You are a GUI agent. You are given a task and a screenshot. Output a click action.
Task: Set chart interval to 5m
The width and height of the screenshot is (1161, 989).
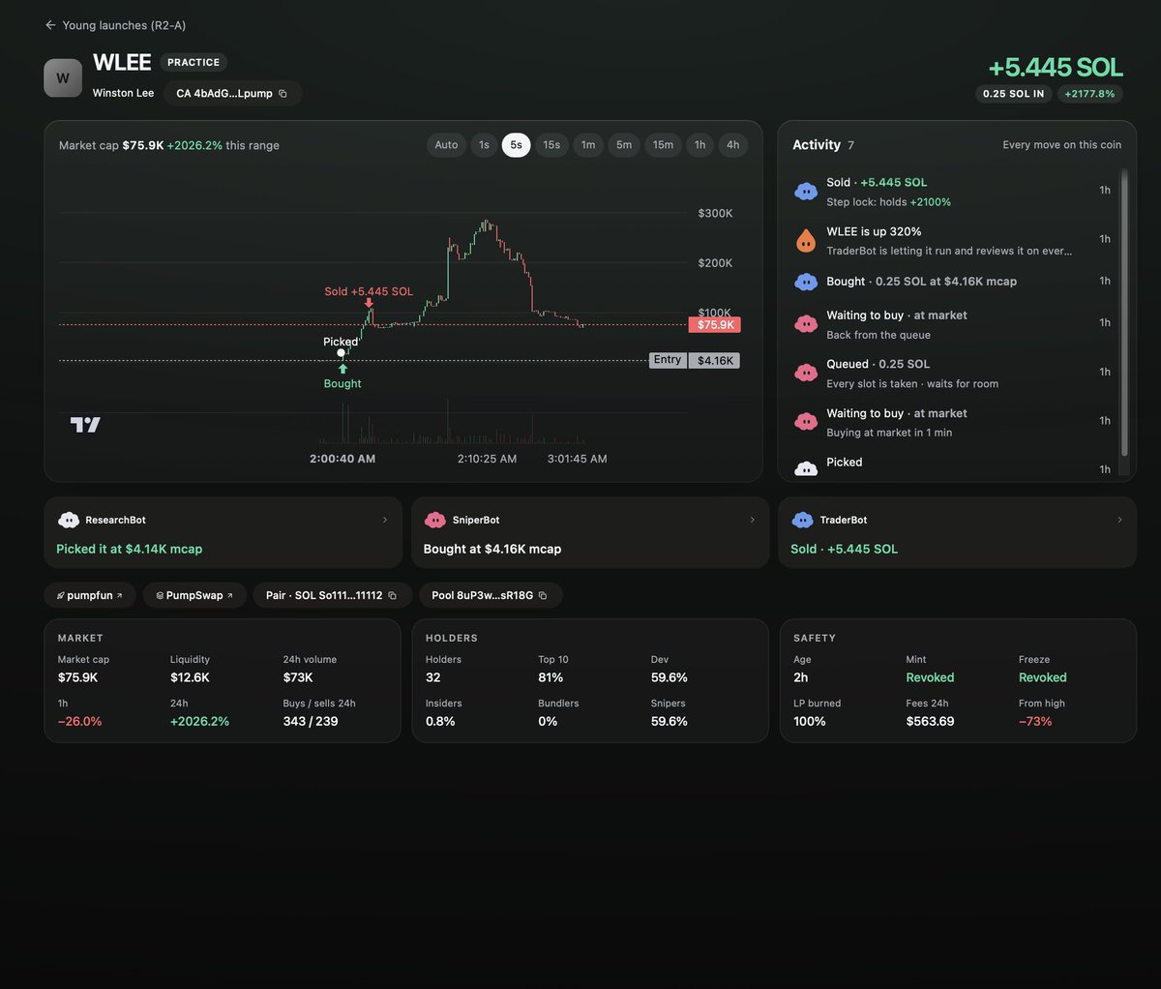624,145
